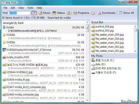Click the My Picks panel header

[x=114, y=56]
